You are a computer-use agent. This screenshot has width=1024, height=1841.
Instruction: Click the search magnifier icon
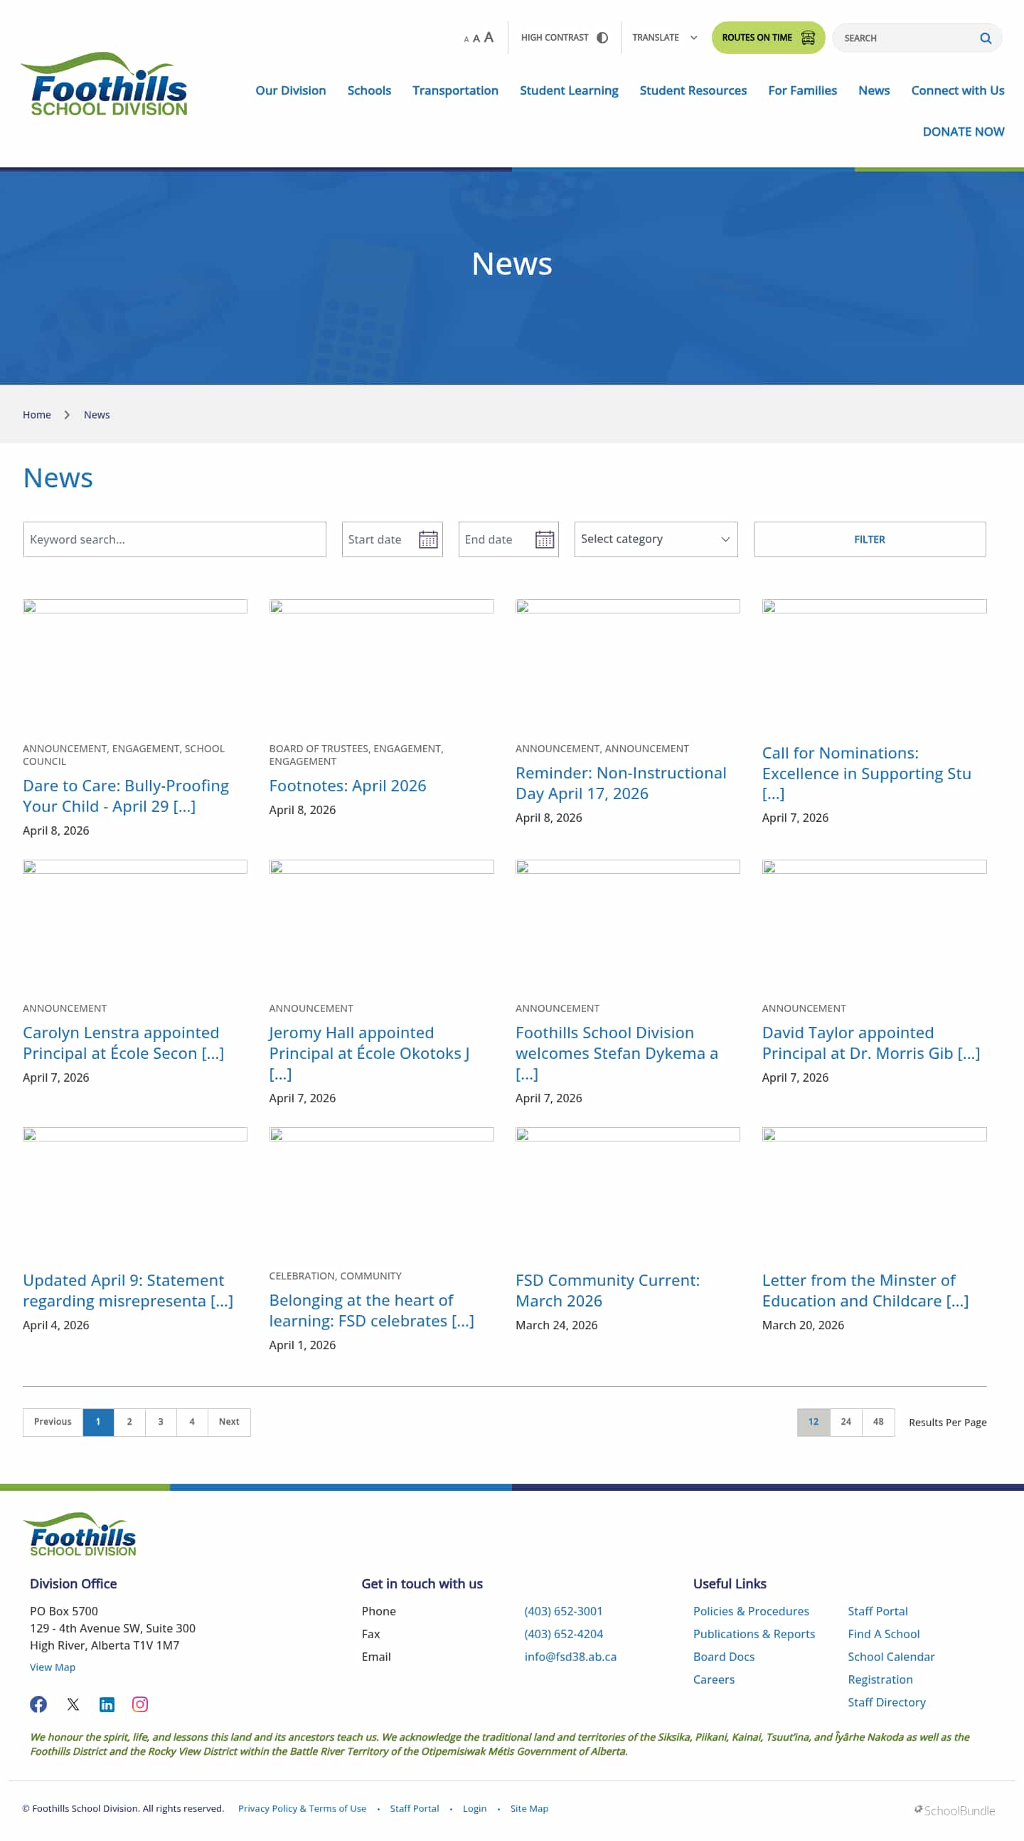[985, 38]
